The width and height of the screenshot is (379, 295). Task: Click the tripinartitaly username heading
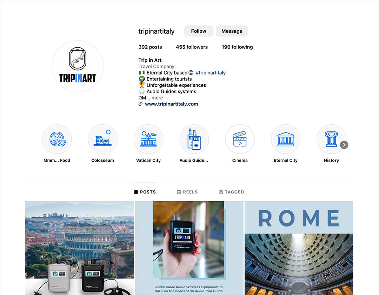[157, 31]
